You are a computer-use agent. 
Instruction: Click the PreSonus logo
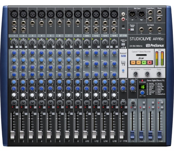pyautogui.click(x=155, y=46)
